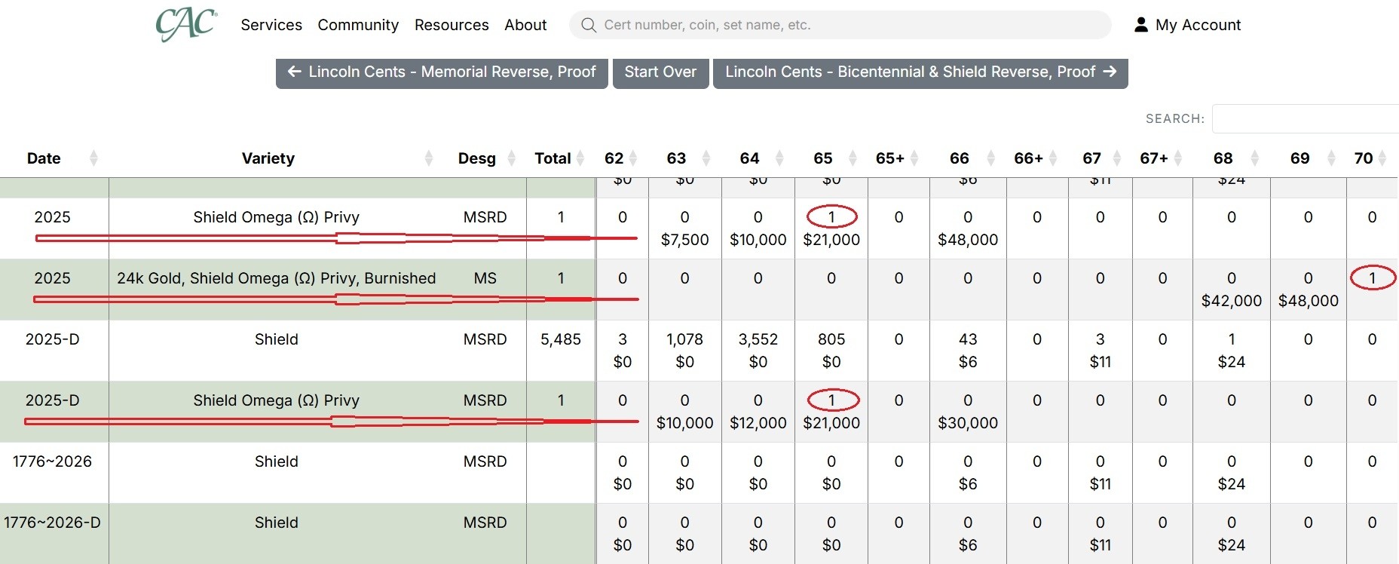
Task: Sort table by Date column arrows
Action: click(x=93, y=158)
